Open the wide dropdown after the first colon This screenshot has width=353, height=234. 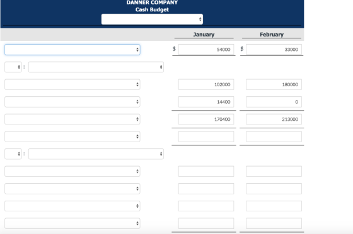click(96, 67)
